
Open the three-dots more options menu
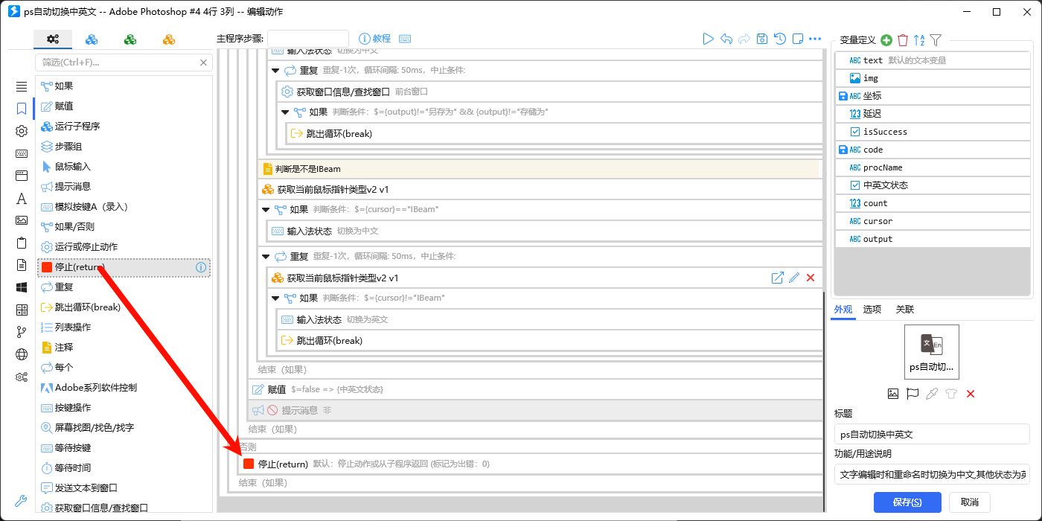(x=815, y=39)
